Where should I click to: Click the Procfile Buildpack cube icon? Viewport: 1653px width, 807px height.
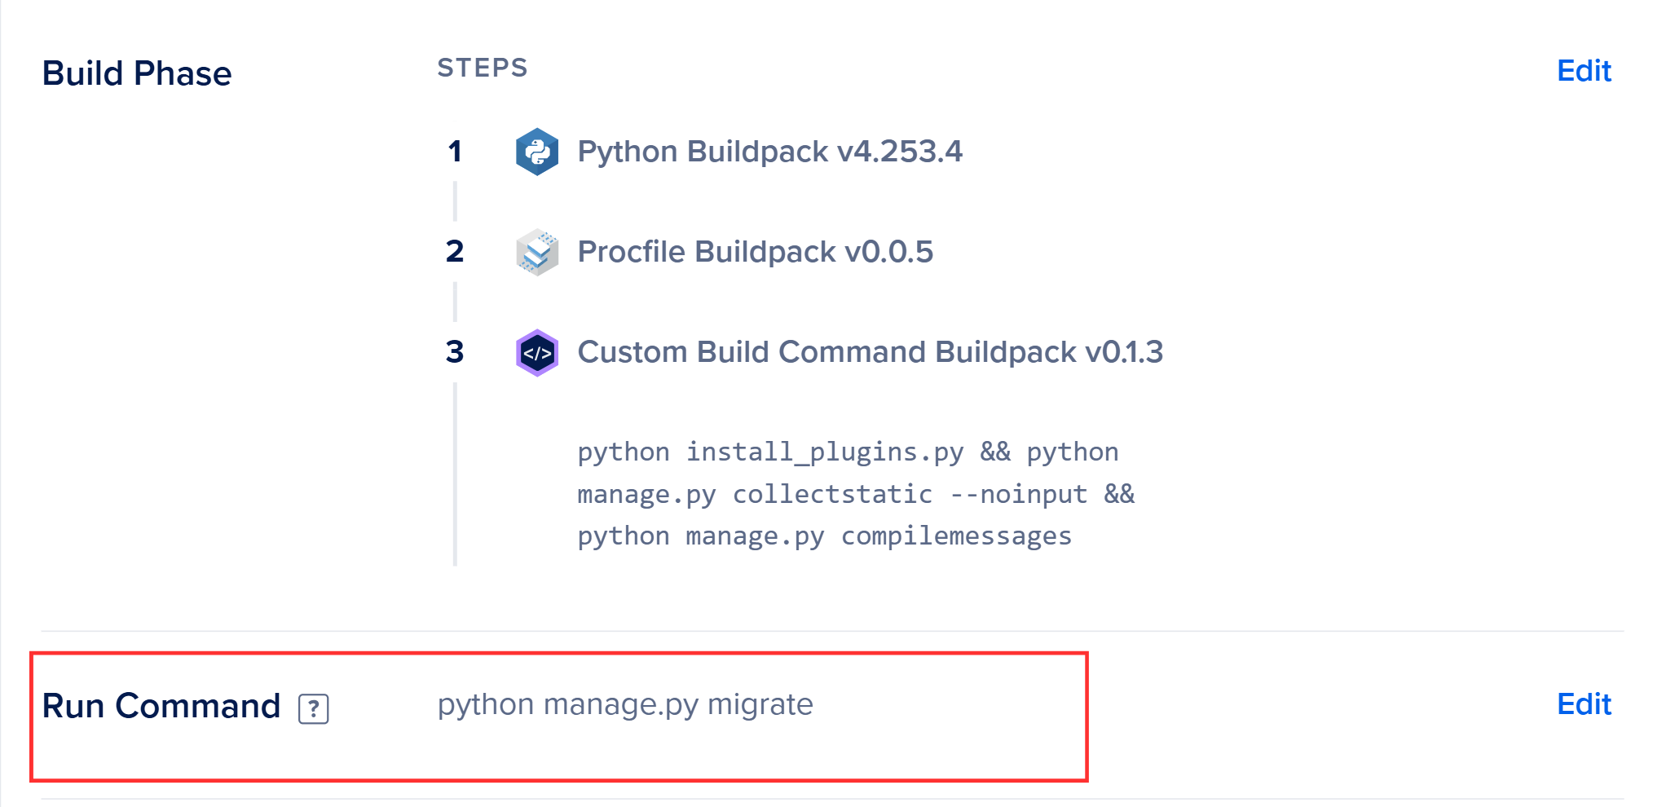536,252
